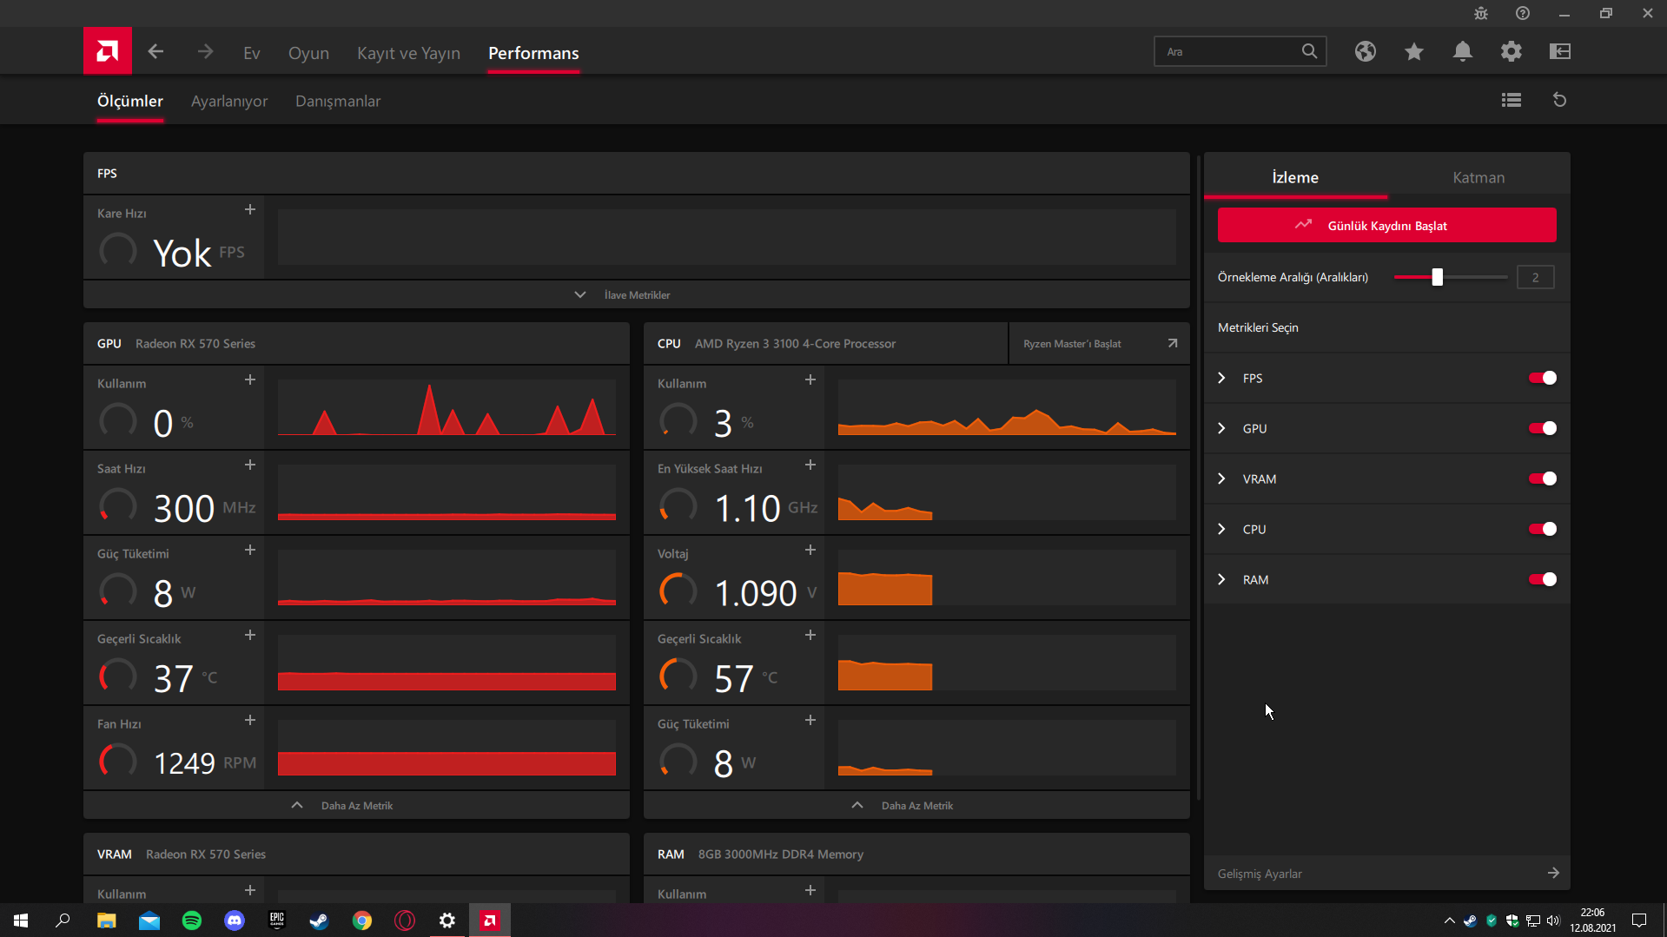Add Voltaj metric with plus
Viewport: 1667px width, 937px height.
tap(810, 551)
